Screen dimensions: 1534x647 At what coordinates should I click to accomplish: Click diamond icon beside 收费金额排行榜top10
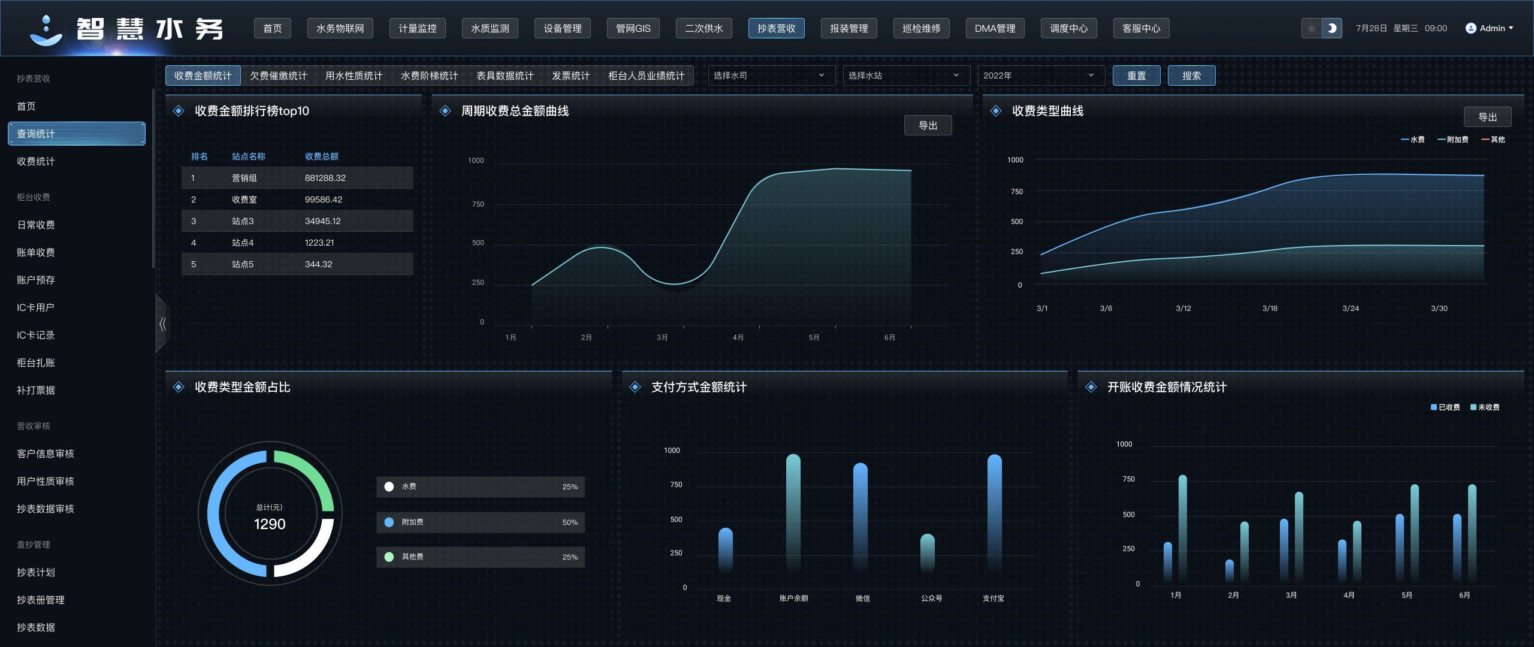coord(179,111)
